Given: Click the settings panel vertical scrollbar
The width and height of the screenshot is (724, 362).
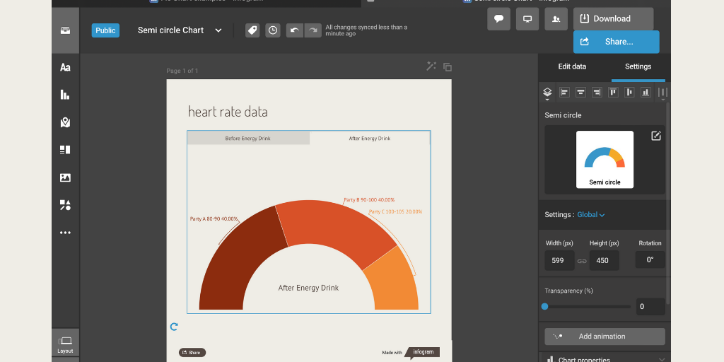Looking at the screenshot, I should coord(668,203).
